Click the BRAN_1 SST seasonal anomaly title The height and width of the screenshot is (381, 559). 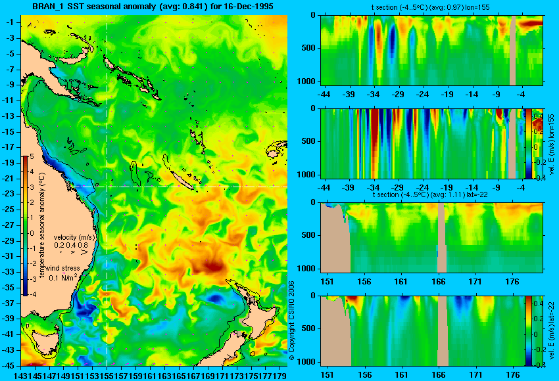click(x=153, y=7)
